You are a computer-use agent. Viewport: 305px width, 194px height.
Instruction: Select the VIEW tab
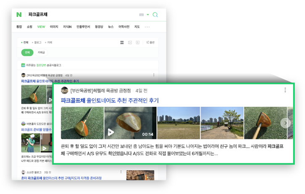pos(41,27)
